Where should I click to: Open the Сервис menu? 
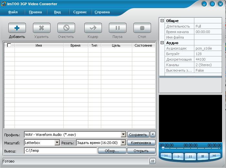[x=80, y=12]
